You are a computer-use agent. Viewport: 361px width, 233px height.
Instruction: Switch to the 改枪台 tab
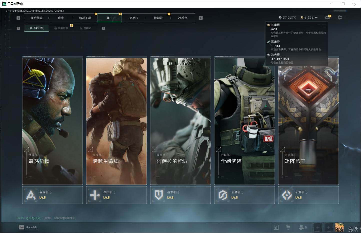[183, 18]
